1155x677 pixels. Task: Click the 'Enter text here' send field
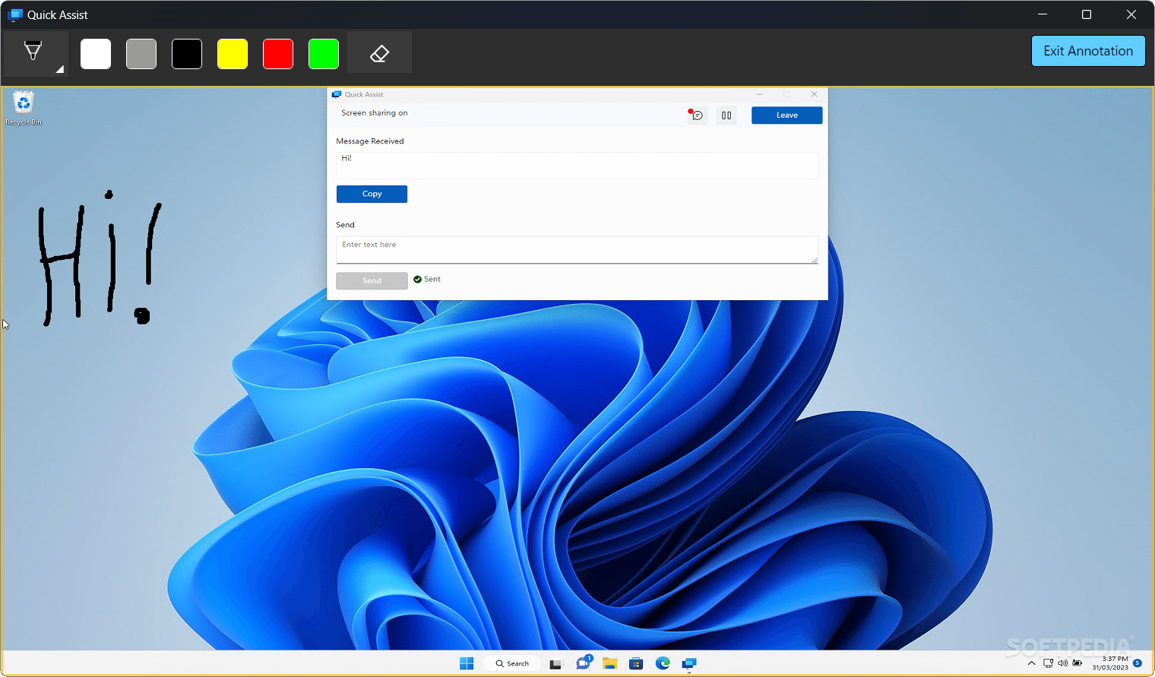tap(577, 249)
